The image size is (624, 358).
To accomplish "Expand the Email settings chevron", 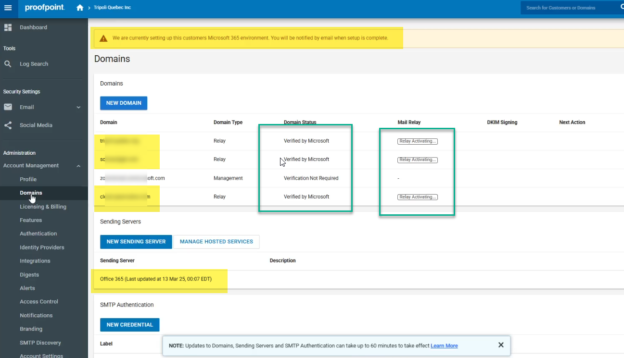I will point(78,107).
